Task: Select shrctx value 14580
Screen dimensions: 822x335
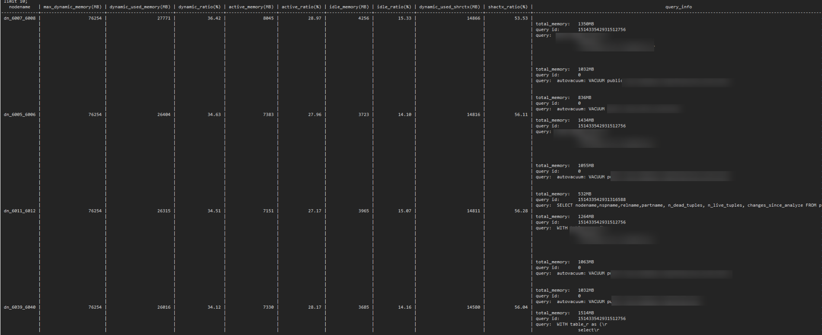Action: tap(473, 307)
